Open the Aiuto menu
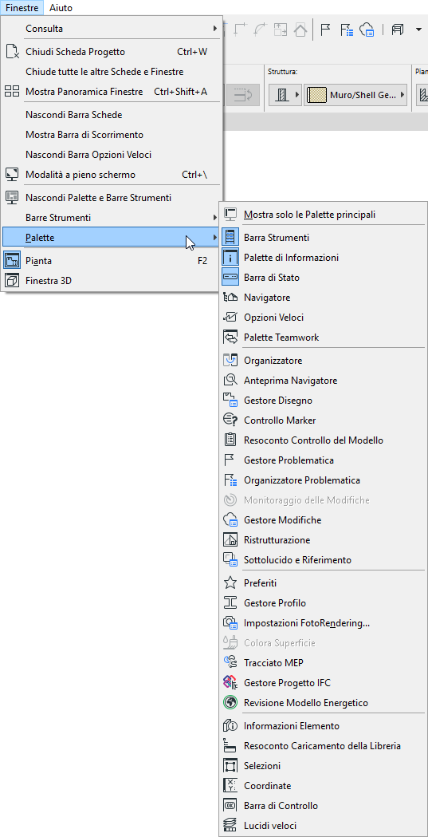428x837 pixels. pos(61,8)
